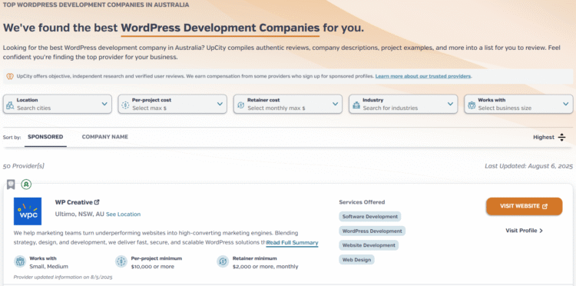Click the Per-project minimum dollar icon
Screen dimensions: 576x286
tap(121, 261)
